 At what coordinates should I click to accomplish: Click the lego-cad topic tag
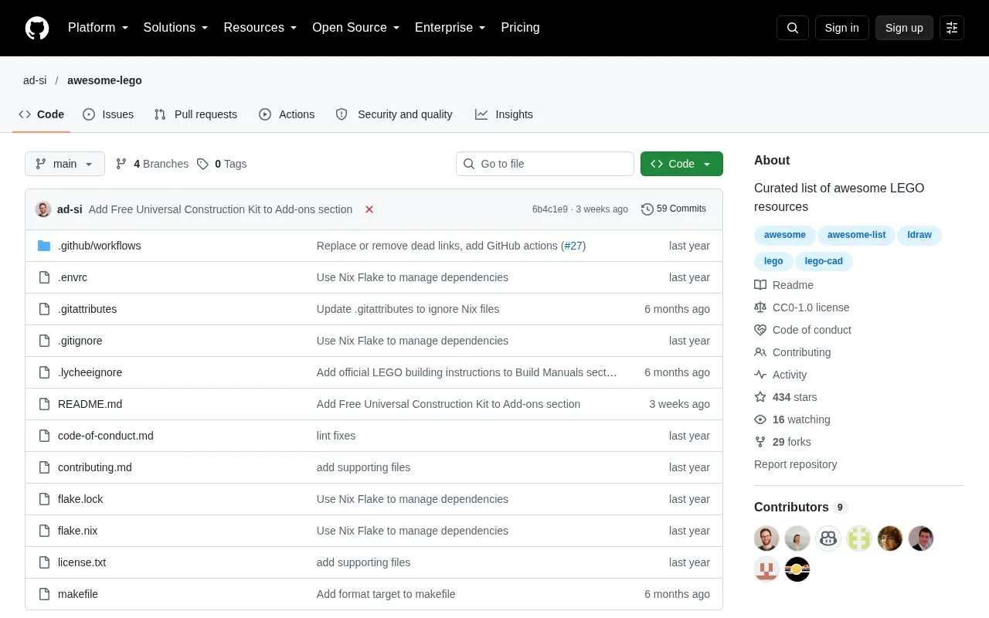824,261
